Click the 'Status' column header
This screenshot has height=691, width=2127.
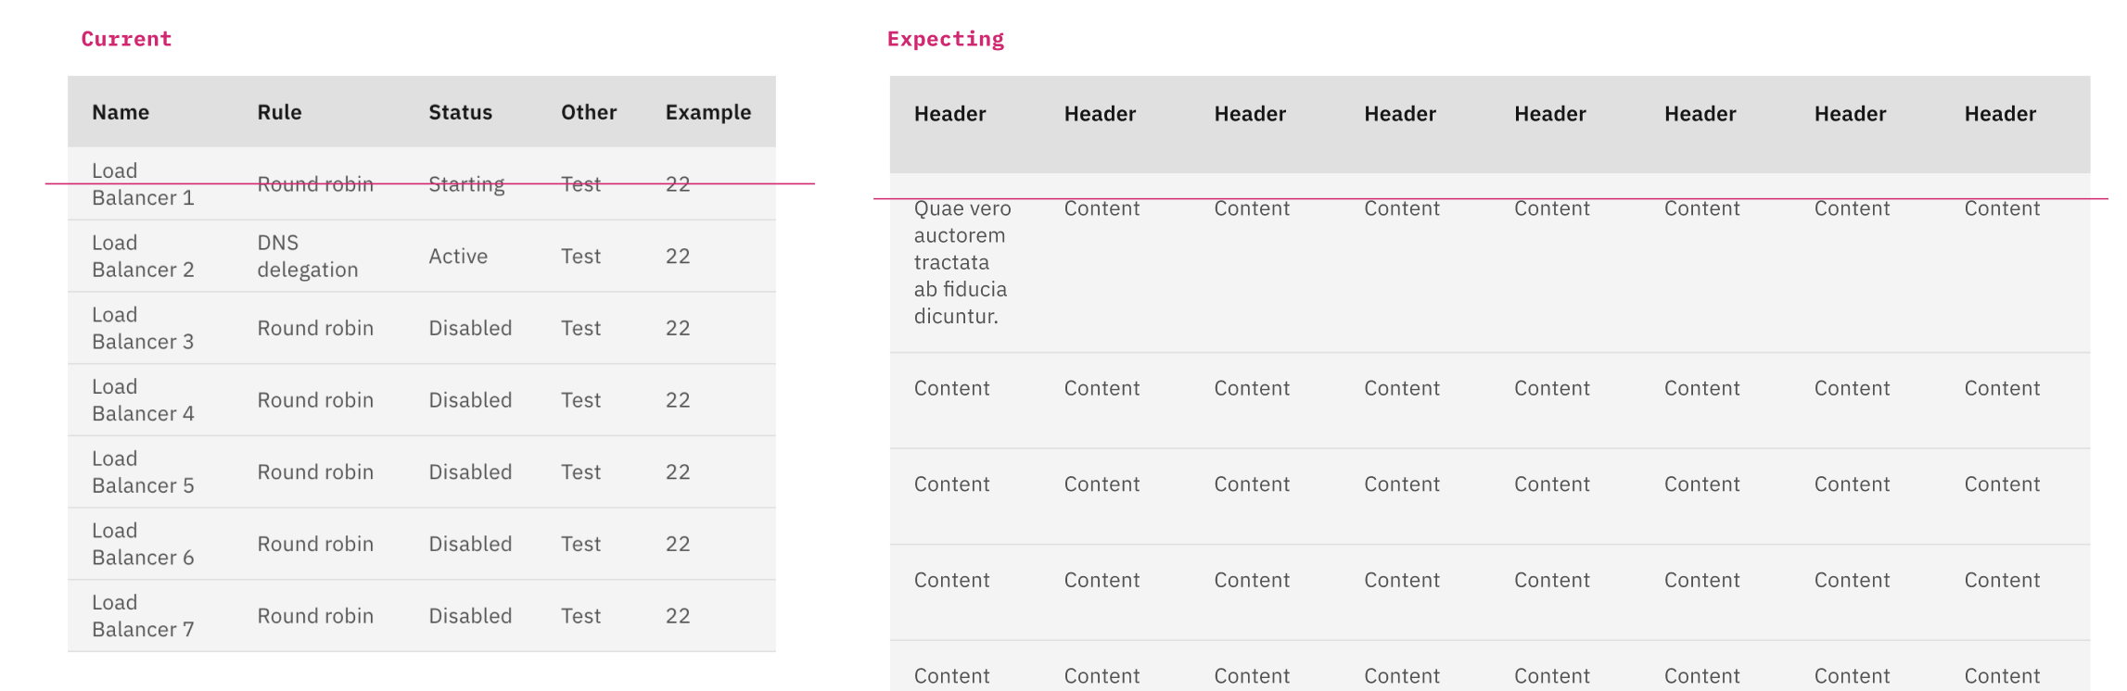tap(460, 112)
